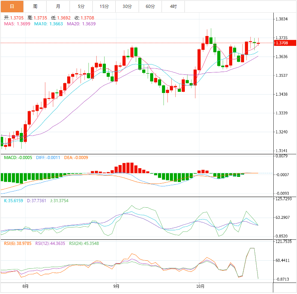Click the K:35.6159 stochastic label
The width and height of the screenshot is (297, 294).
14,201
